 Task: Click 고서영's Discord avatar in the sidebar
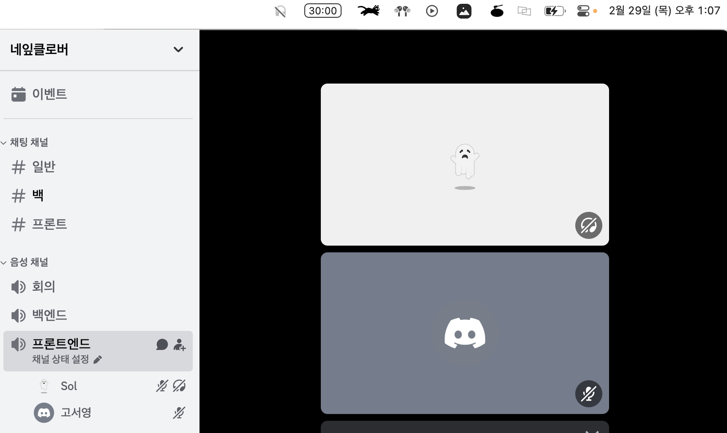44,413
